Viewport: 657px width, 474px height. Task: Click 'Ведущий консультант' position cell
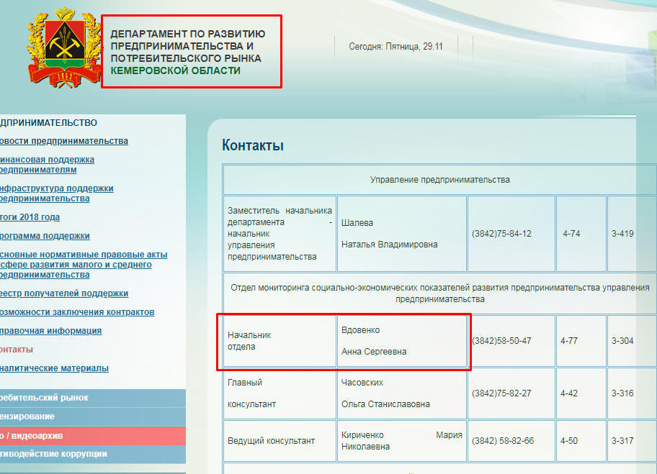coord(280,440)
